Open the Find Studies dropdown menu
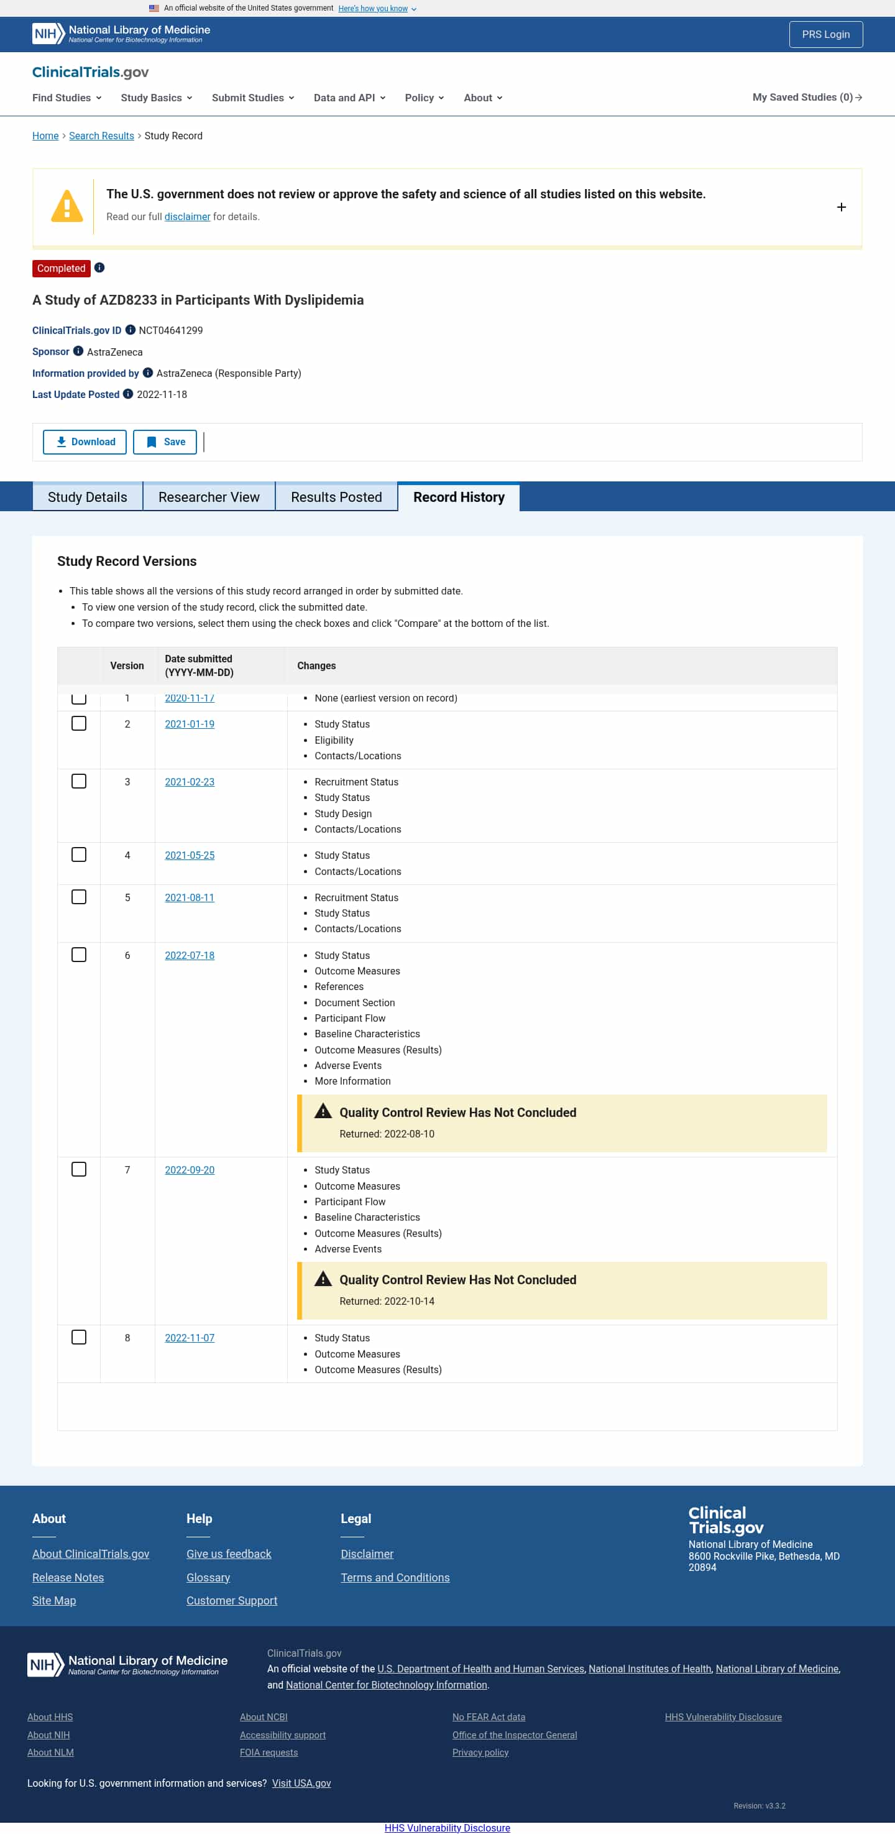This screenshot has height=1834, width=895. 67,98
